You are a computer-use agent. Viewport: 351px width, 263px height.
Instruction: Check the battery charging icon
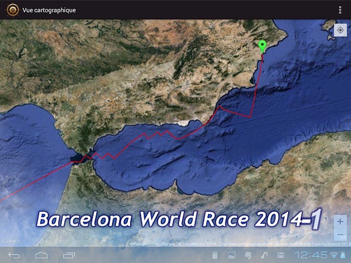343,255
